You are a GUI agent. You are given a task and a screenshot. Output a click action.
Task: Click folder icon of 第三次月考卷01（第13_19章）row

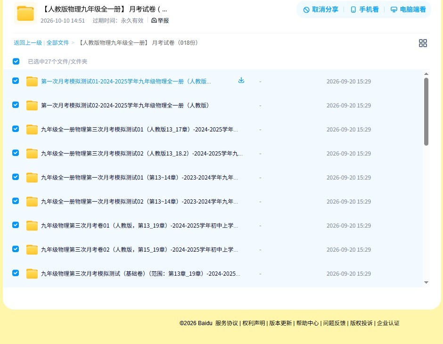point(32,225)
